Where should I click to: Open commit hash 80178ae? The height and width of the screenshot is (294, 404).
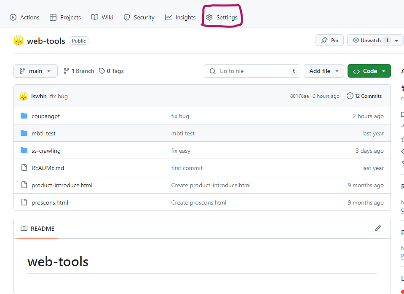pyautogui.click(x=300, y=96)
